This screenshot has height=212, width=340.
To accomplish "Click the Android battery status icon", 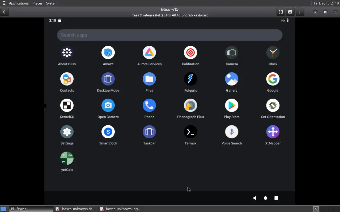I will point(287,20).
